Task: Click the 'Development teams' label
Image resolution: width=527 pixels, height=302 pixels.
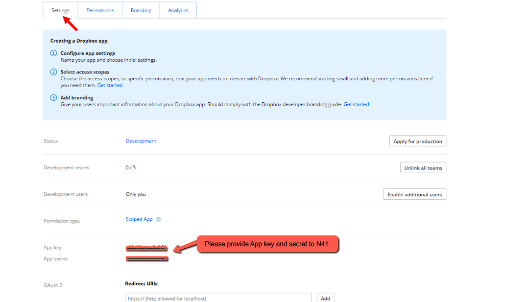Action: 67,167
